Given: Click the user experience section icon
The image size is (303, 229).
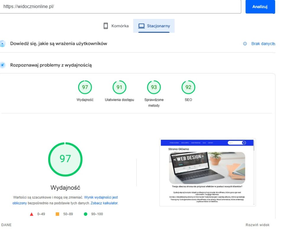Looking at the screenshot, I should [x=2, y=43].
